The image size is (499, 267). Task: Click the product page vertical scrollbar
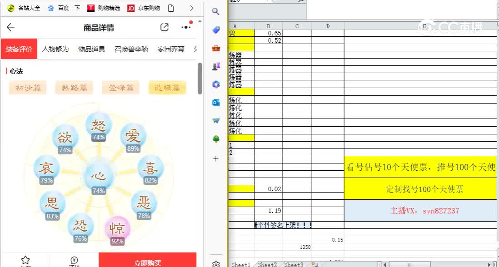200,79
